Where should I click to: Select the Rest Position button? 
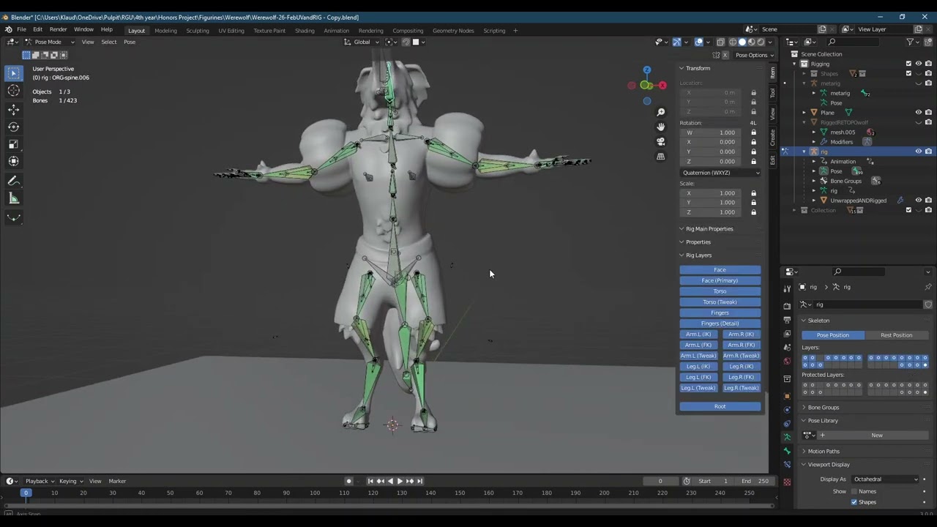(x=897, y=335)
